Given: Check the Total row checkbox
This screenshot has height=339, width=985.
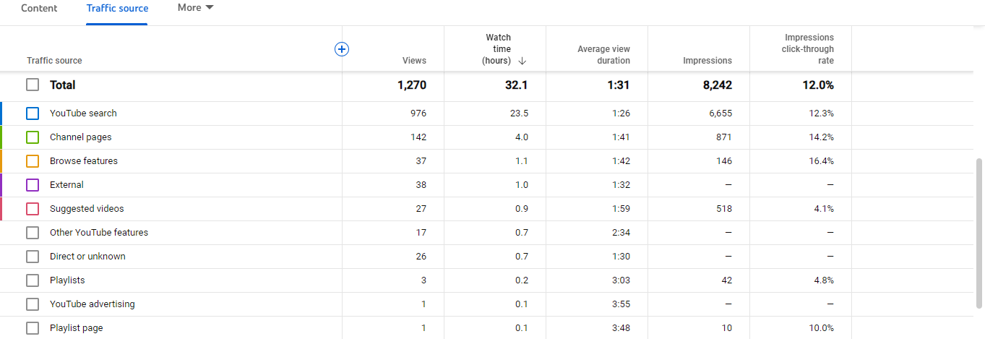Looking at the screenshot, I should [x=33, y=85].
